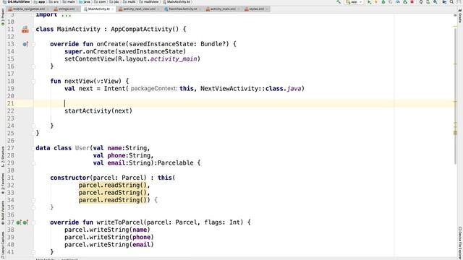Click the User class name on line 27
The width and height of the screenshot is (463, 260).
[82, 148]
